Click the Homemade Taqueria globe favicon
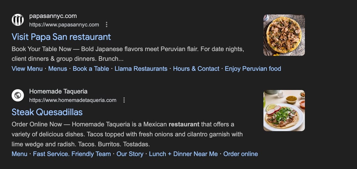 [17, 96]
